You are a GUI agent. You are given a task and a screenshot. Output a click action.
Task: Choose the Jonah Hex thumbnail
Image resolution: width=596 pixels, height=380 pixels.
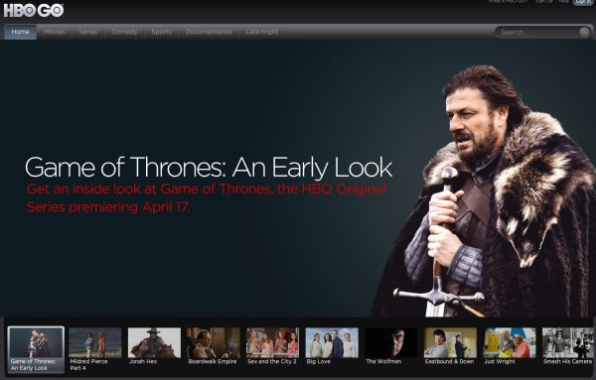(x=154, y=343)
